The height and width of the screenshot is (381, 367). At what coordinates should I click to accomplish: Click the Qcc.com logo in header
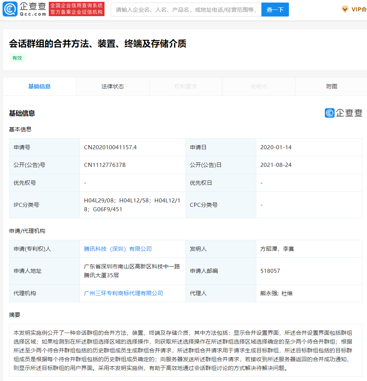25,9
